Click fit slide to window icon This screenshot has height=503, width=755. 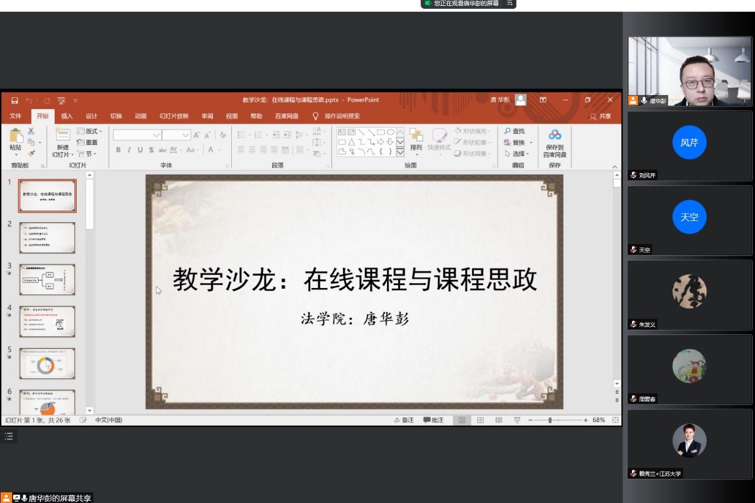(x=615, y=420)
